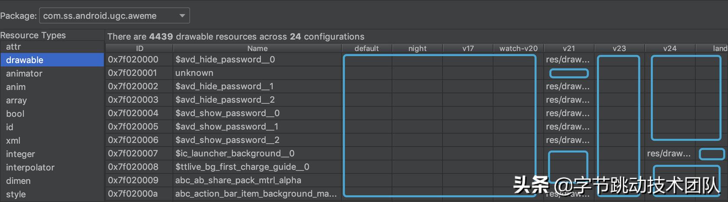
Task: Select the $avd_hide_password__0 row
Action: tap(225, 60)
